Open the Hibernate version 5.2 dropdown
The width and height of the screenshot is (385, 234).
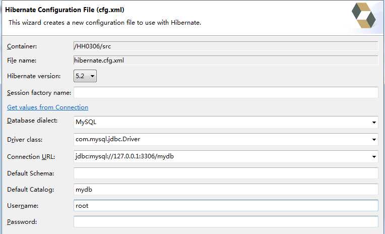pos(85,76)
